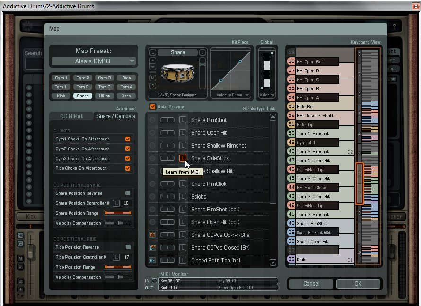Switch to the CC HiHat tab
The image size is (421, 306).
(72, 115)
